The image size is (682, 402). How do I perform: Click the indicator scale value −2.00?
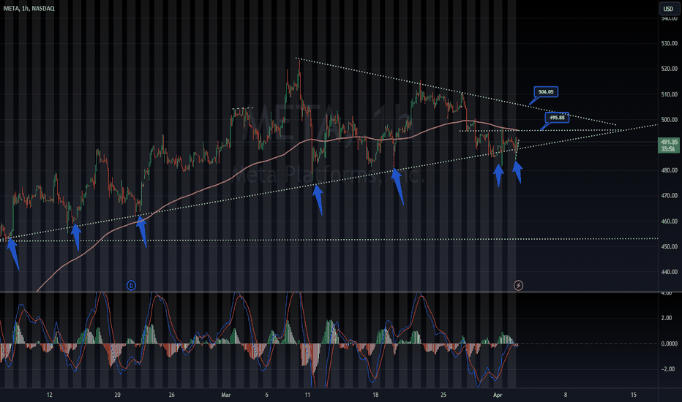(667, 369)
